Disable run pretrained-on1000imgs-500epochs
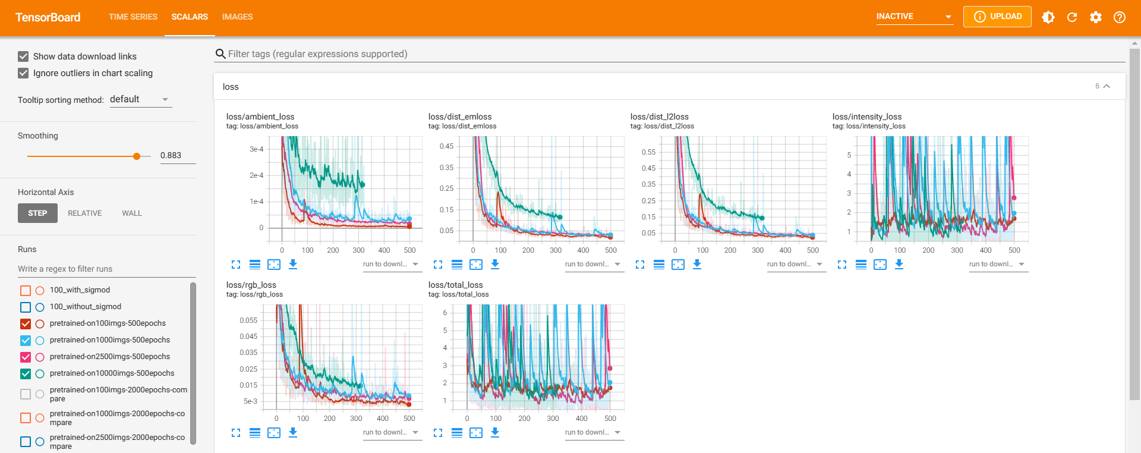The height and width of the screenshot is (453, 1141). click(26, 341)
